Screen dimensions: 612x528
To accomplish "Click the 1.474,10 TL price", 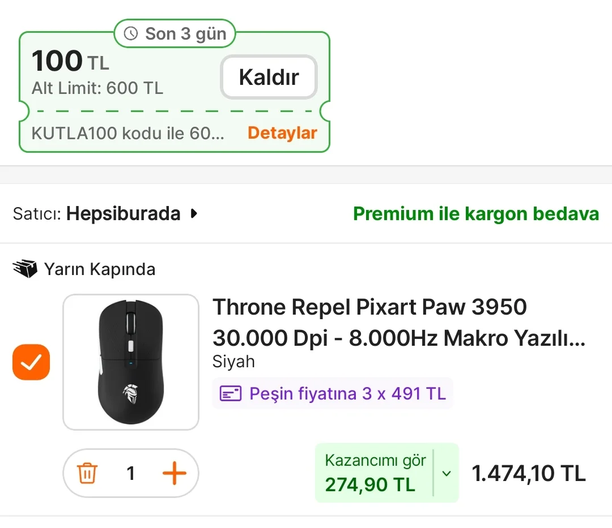I will 528,473.
